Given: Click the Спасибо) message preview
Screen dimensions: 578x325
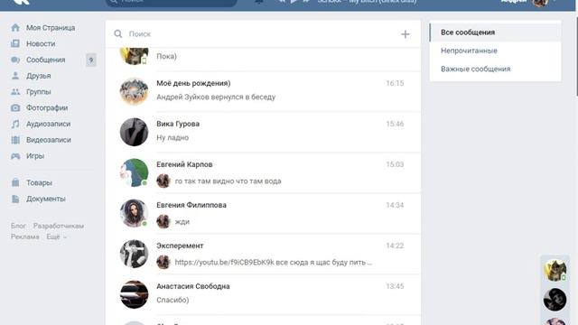Looking at the screenshot, I should click(172, 300).
